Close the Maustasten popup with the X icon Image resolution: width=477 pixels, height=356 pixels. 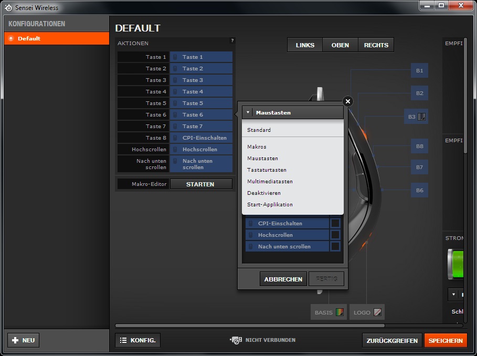[x=348, y=101]
